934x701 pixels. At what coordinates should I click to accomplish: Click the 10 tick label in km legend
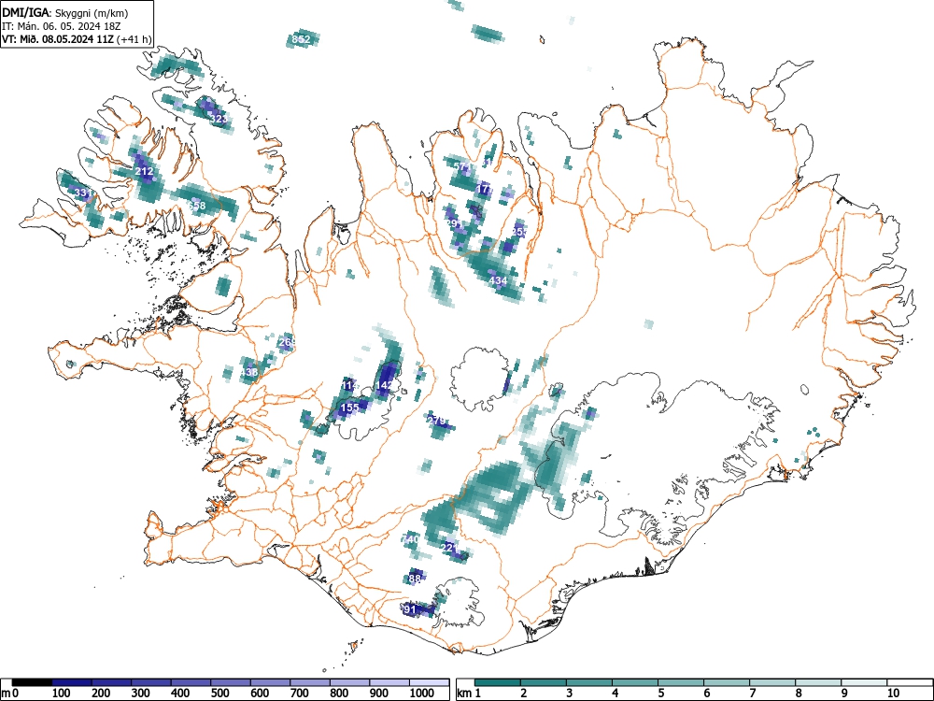(x=893, y=694)
